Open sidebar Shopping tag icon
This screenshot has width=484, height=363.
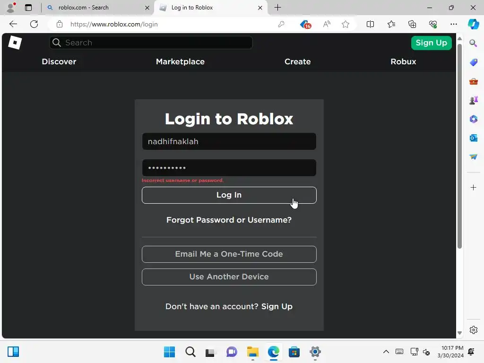473,62
